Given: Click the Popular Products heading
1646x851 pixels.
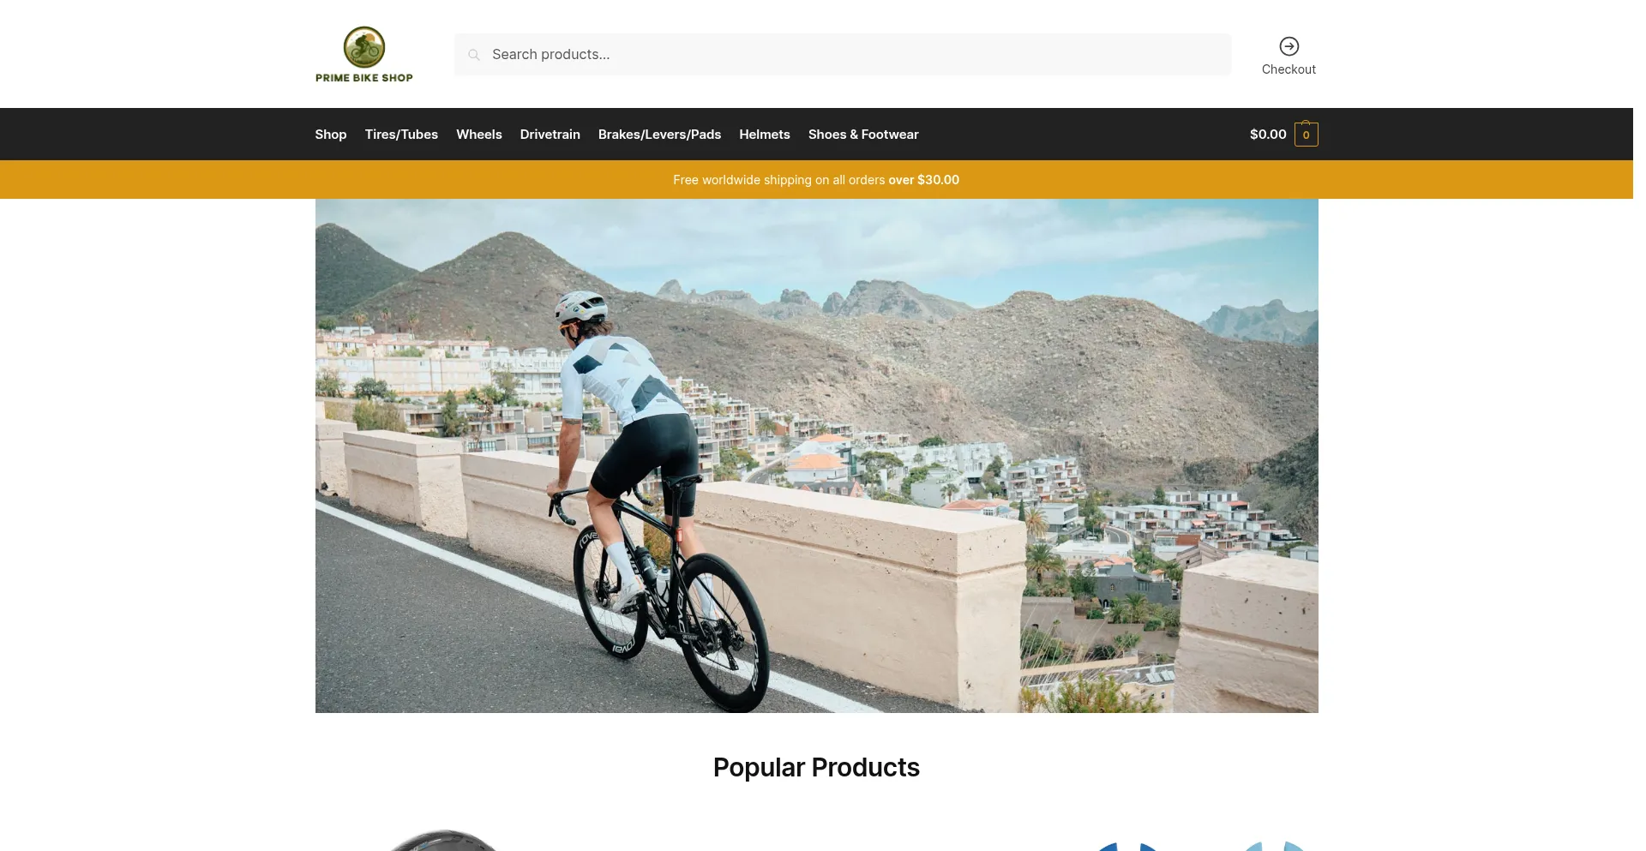Looking at the screenshot, I should pos(816,768).
